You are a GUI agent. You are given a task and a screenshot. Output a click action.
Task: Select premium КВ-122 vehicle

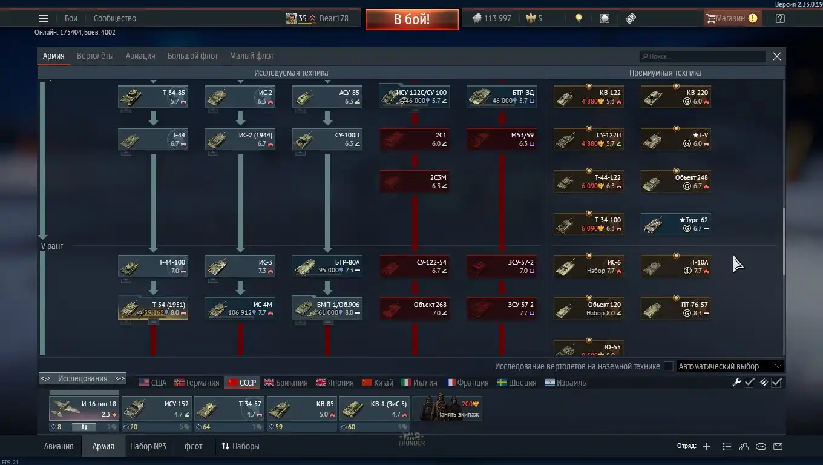(x=589, y=97)
